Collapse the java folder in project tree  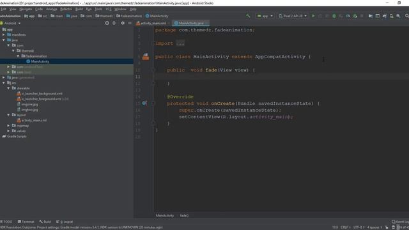coord(4,40)
